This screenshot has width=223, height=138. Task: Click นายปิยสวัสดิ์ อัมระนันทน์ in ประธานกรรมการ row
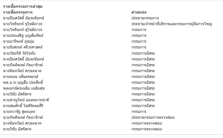point(24,18)
